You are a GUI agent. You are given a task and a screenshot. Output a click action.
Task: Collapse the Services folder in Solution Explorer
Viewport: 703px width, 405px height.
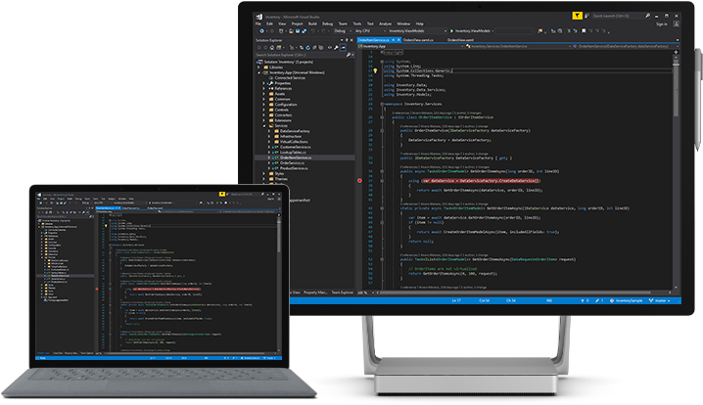click(x=264, y=126)
